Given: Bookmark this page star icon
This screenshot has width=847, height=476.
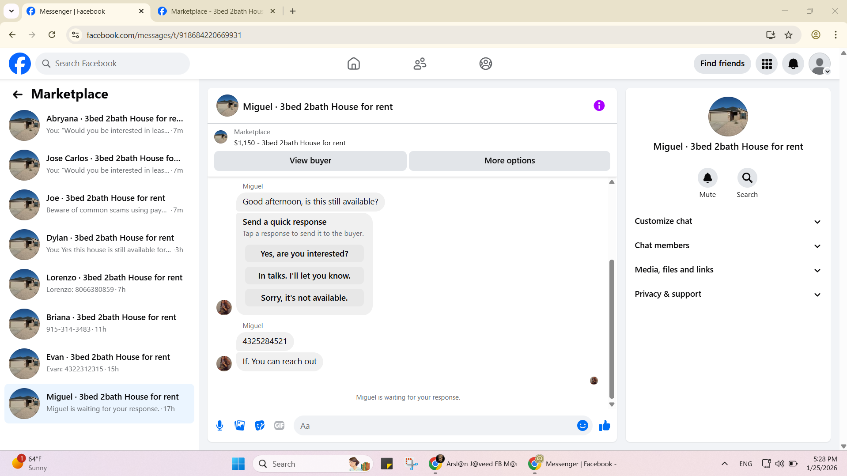Looking at the screenshot, I should point(789,35).
